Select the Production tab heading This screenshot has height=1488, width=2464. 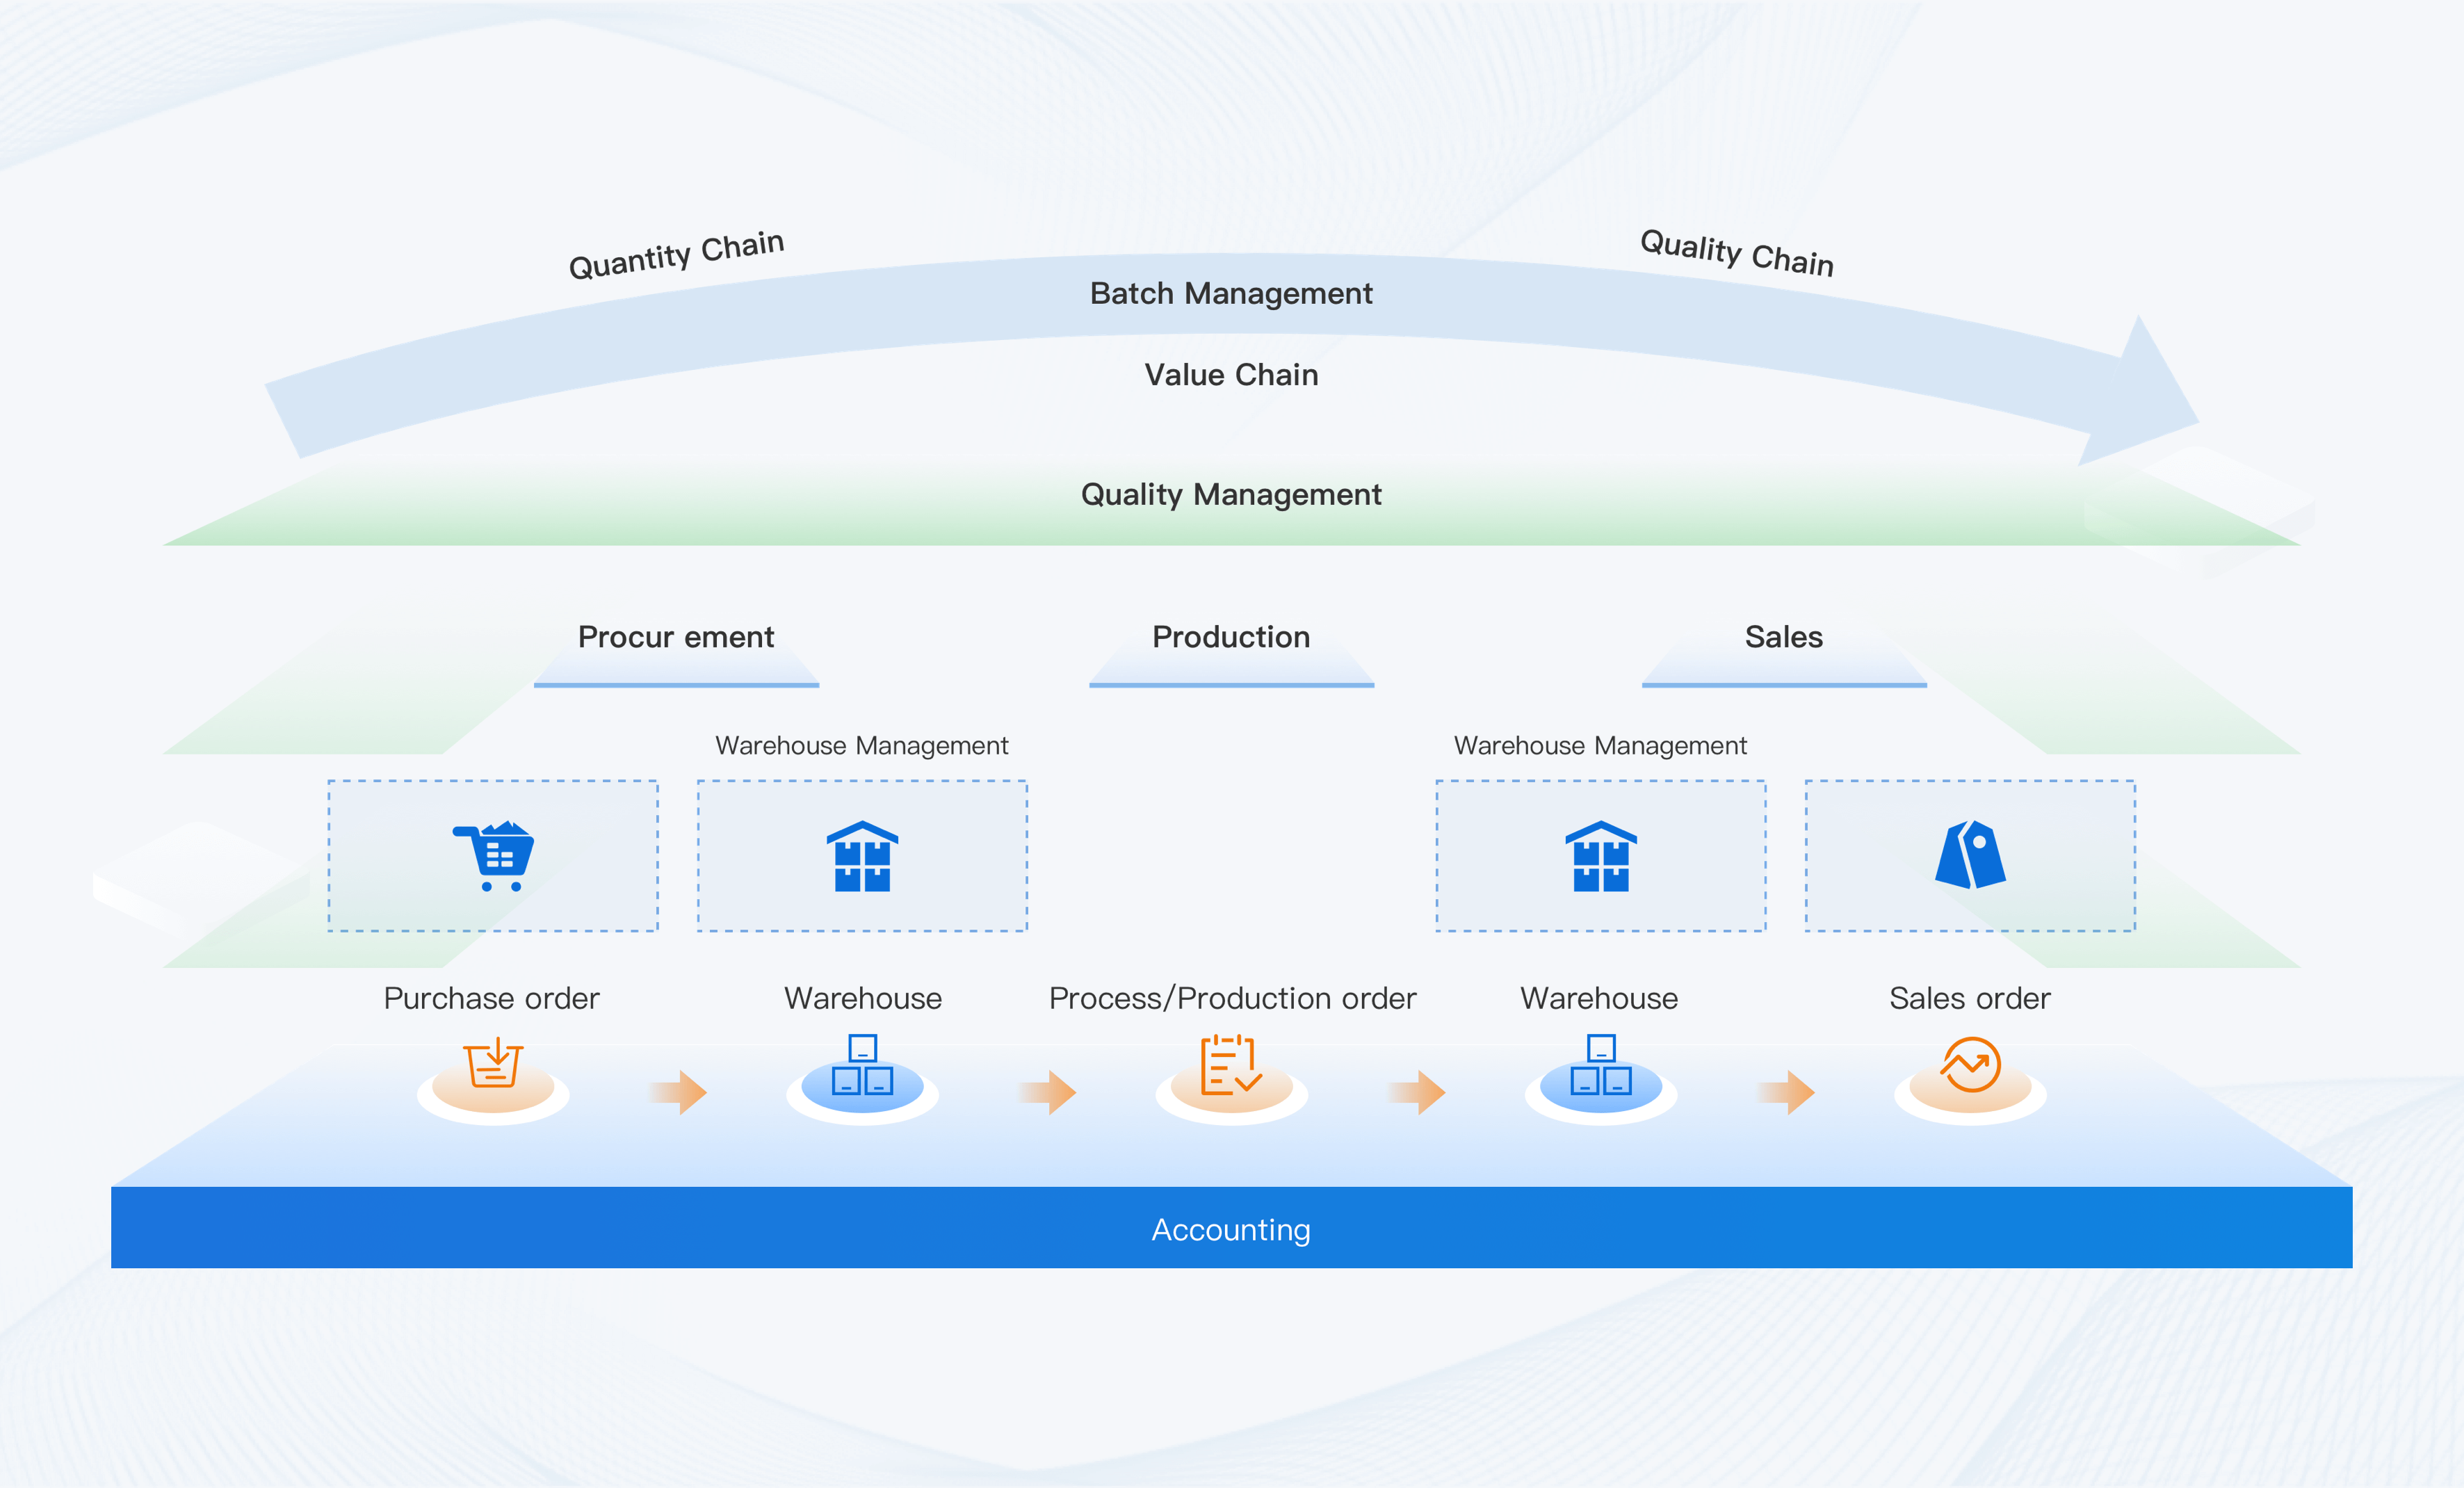coord(1231,638)
